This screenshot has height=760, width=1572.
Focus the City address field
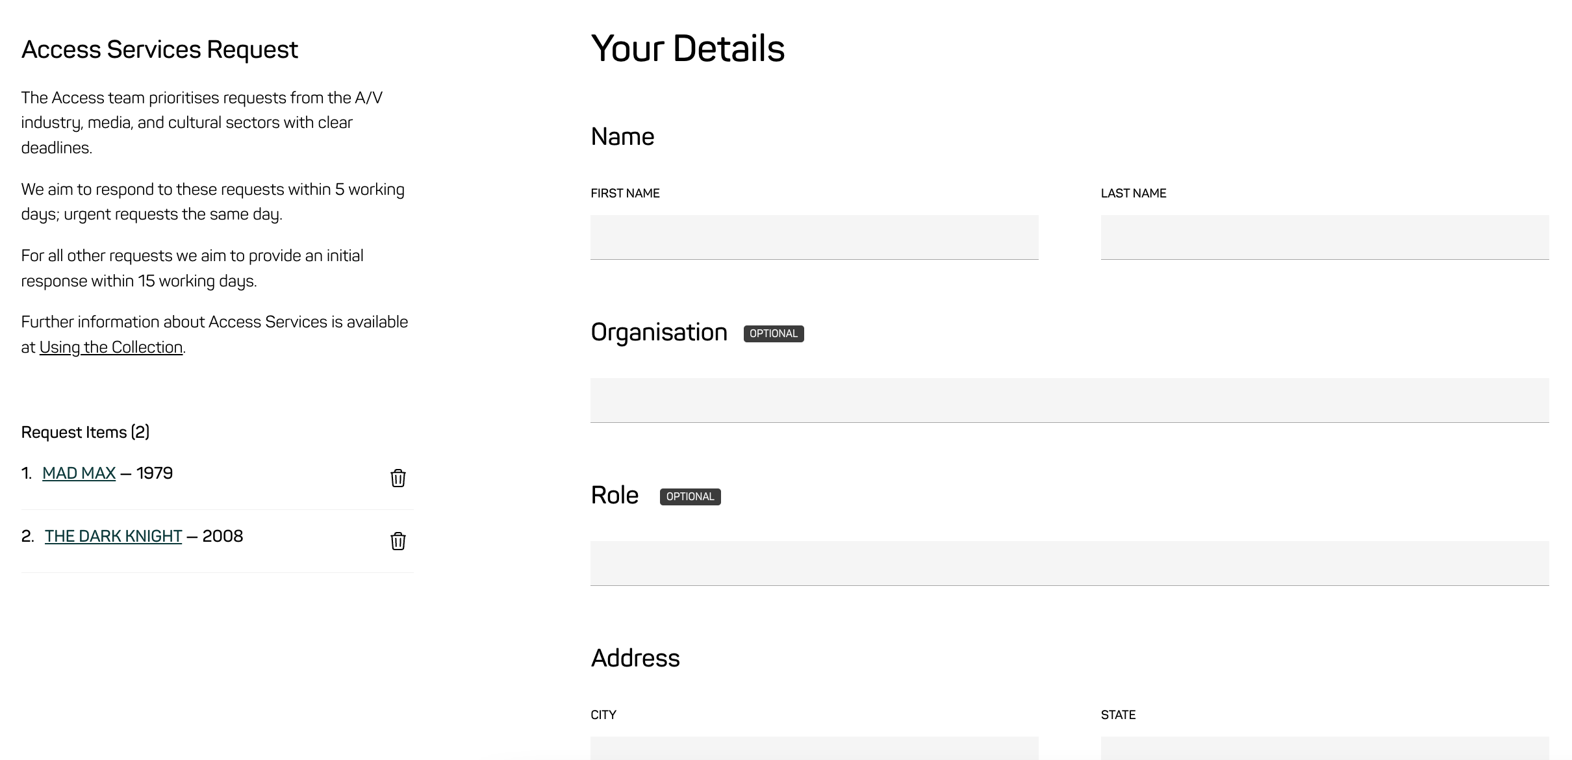click(814, 748)
